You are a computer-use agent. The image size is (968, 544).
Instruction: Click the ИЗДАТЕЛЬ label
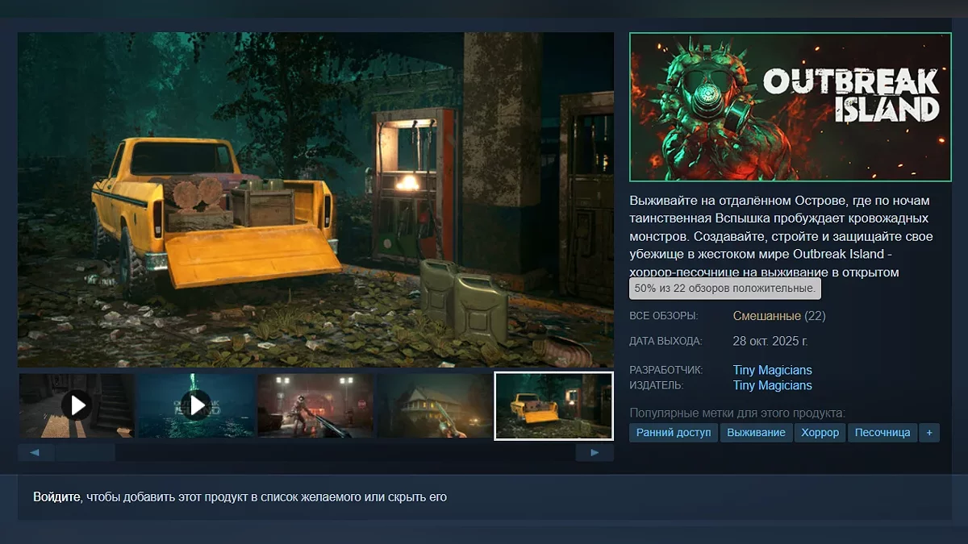click(657, 385)
